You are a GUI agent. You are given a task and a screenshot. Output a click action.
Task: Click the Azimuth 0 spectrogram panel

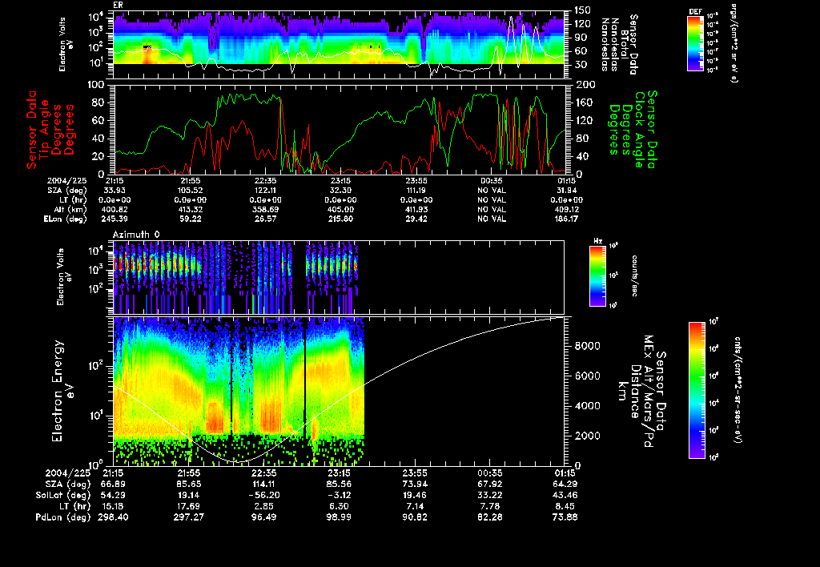point(339,277)
